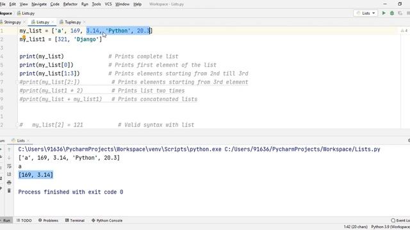Click the yellow intention bulb in editor gutter
The width and height of the screenshot is (410, 230).
point(24,38)
